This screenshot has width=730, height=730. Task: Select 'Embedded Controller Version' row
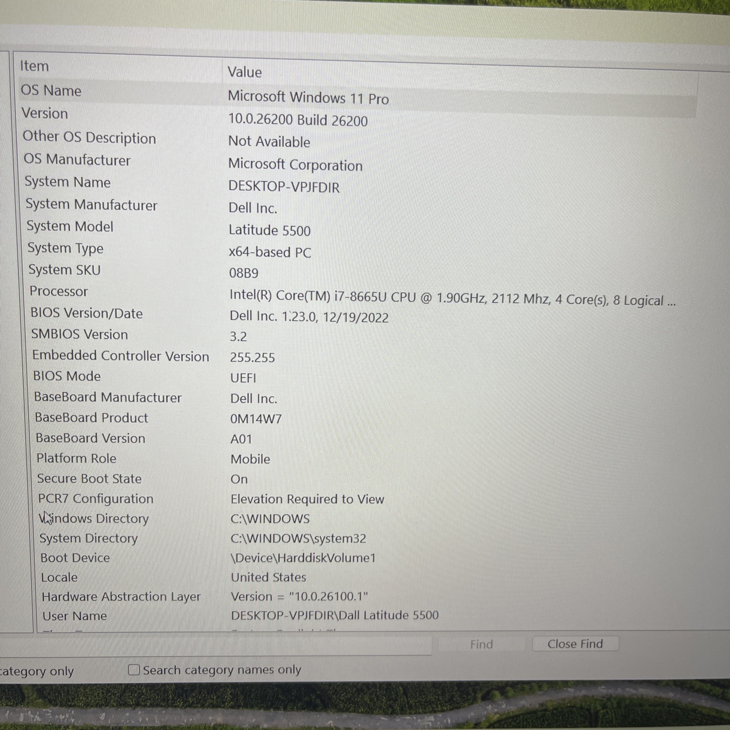pyautogui.click(x=121, y=355)
